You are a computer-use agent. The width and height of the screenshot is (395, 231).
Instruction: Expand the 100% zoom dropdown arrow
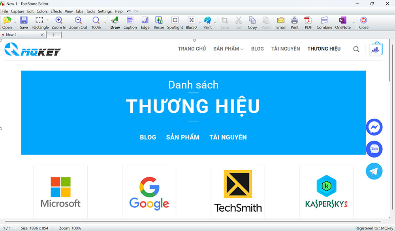tap(105, 22)
